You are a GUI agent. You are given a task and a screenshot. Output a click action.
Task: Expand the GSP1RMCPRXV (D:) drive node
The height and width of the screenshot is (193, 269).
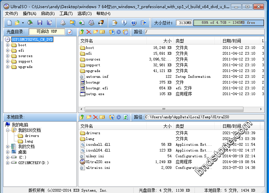click(x=7, y=163)
